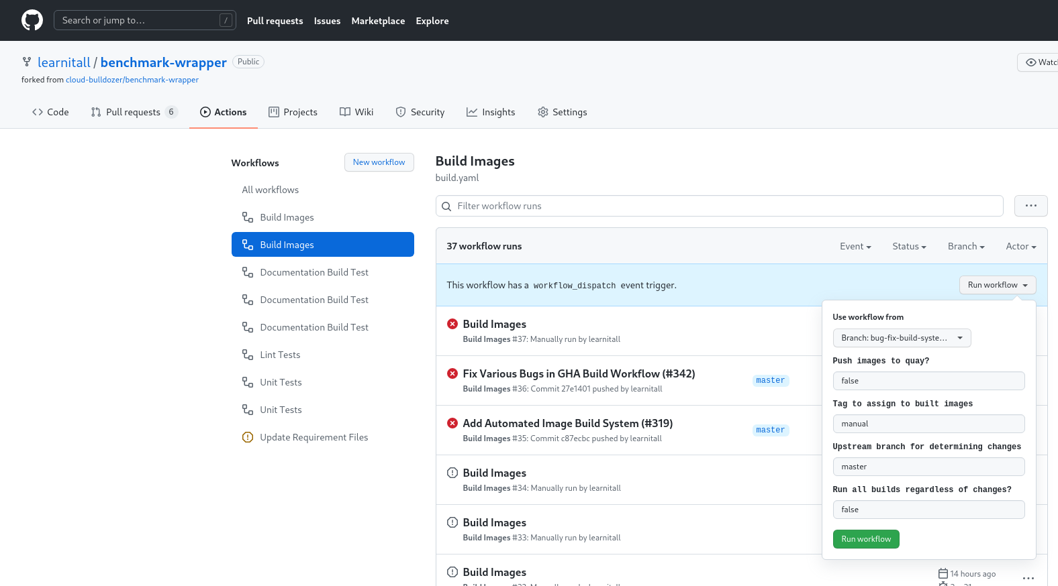
Task: Click the master branch label on run #35
Action: click(x=770, y=430)
